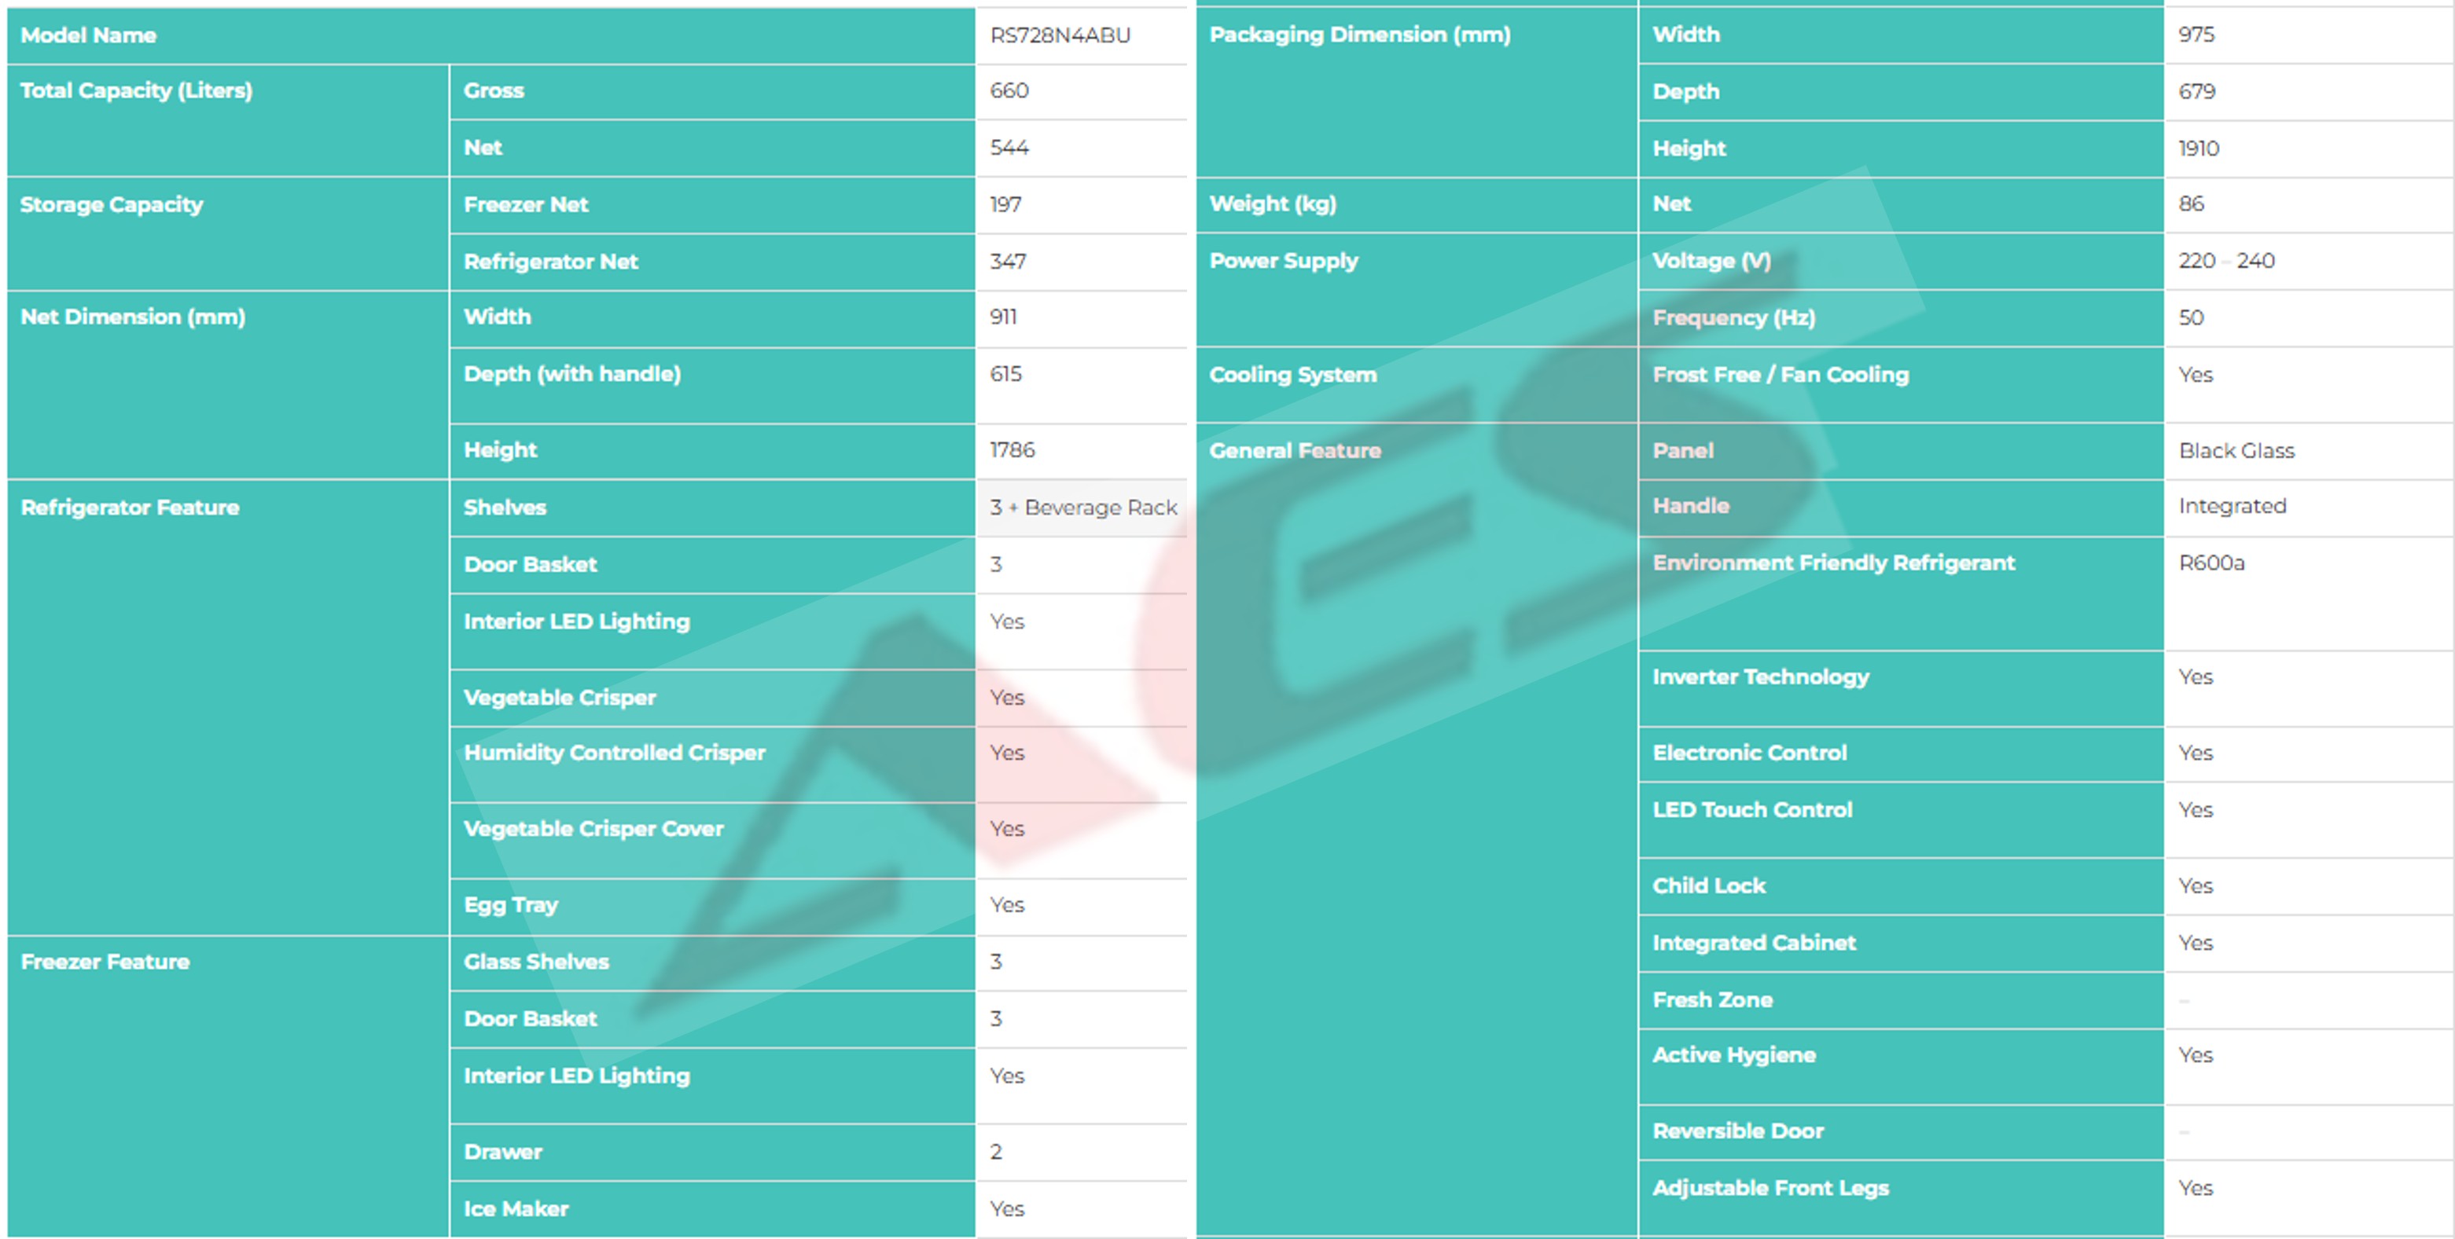
Task: Click the Gross capacity value 660
Action: pyautogui.click(x=1009, y=90)
